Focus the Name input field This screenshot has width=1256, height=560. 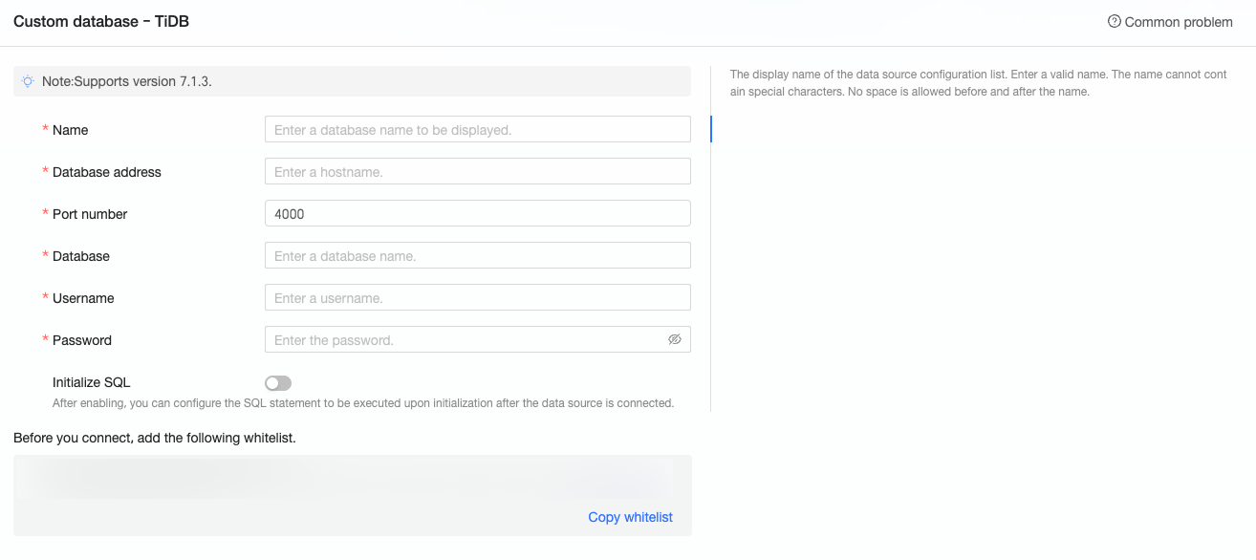(x=477, y=130)
